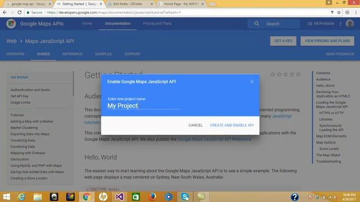
Task: Click the GET A KEY button
Action: point(283,41)
